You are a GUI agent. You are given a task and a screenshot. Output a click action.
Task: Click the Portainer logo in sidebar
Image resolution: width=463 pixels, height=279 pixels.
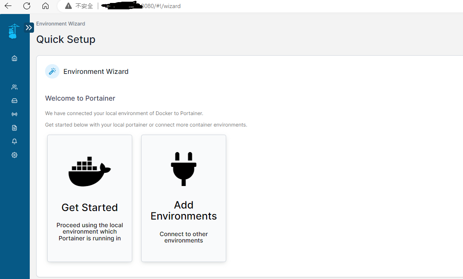tap(14, 31)
